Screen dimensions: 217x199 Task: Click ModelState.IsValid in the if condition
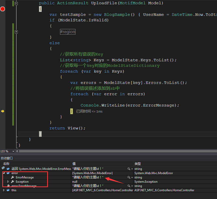(x=83, y=20)
